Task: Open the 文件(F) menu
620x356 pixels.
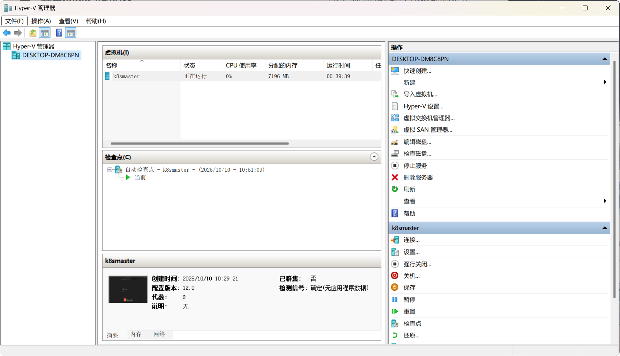Action: coord(14,21)
